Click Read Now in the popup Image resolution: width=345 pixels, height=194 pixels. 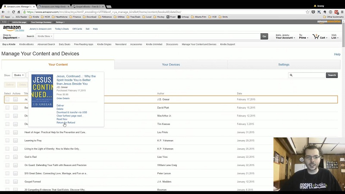[62, 119]
